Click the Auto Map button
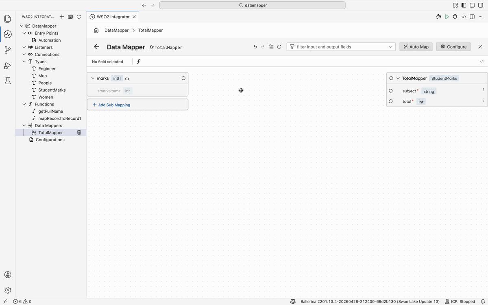 [416, 47]
